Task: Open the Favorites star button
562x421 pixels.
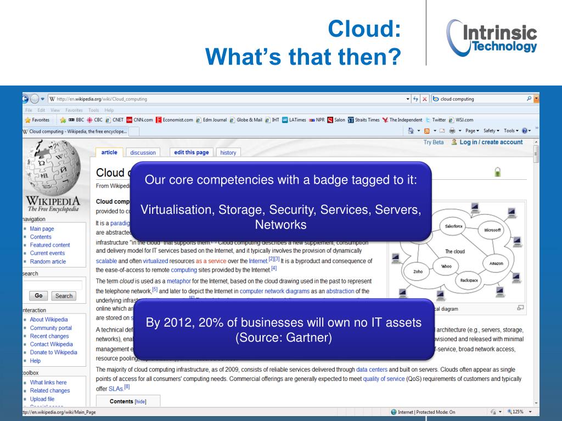Action: 37,120
